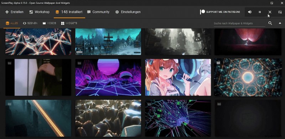Filter by Videos category
Image resolution: width=285 pixels, height=139 pixels.
point(49,23)
